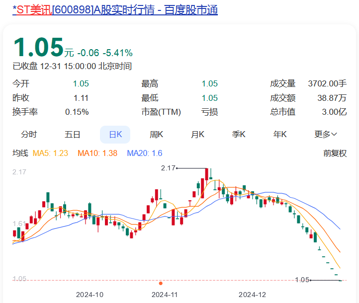Click the 1.05 low price marker near chart end
This screenshot has width=359, height=303.
[302, 280]
